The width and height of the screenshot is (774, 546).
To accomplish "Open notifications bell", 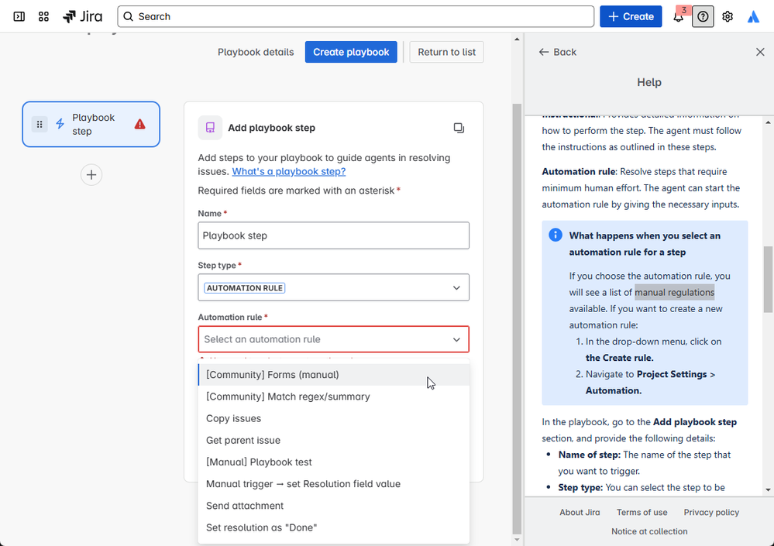I will pyautogui.click(x=678, y=17).
